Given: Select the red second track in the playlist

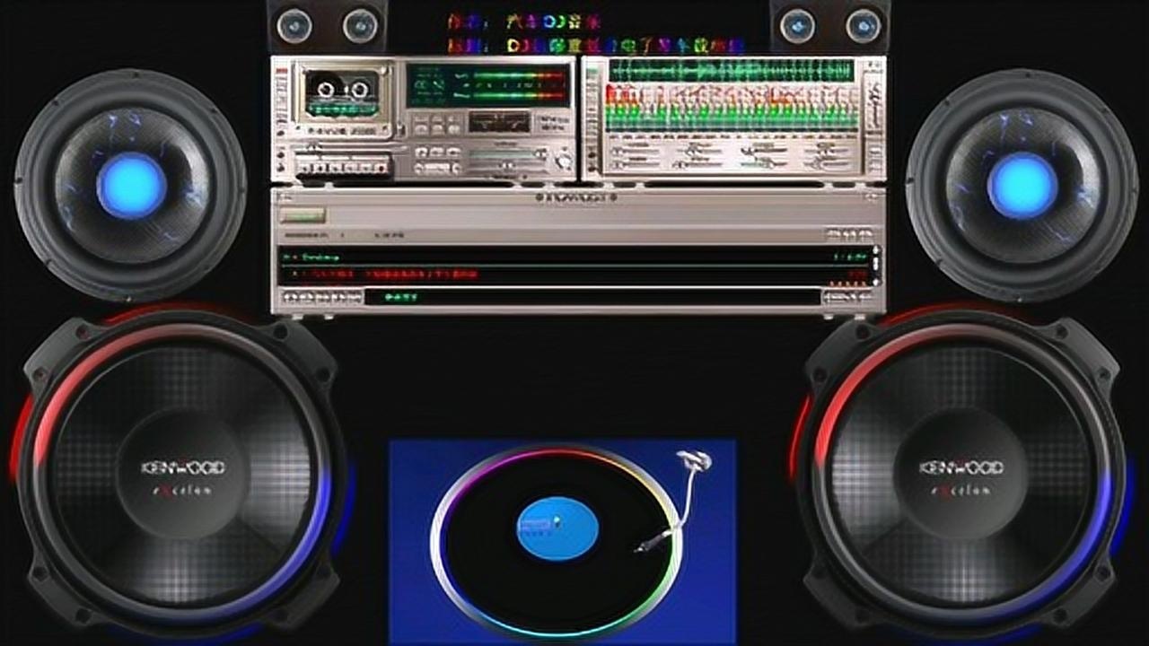Looking at the screenshot, I should [574, 273].
